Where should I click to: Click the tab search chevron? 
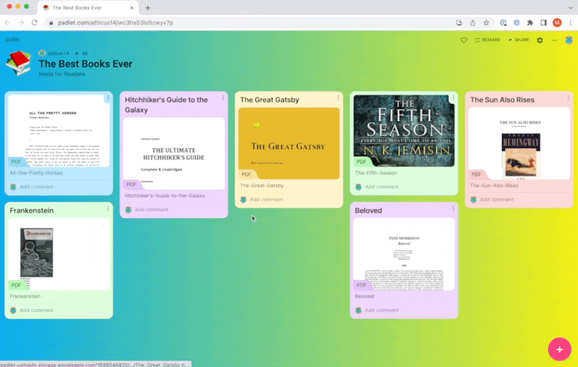pyautogui.click(x=570, y=7)
